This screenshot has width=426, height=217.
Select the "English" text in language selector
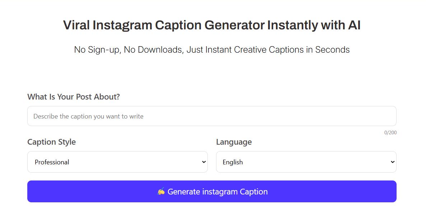pyautogui.click(x=233, y=162)
